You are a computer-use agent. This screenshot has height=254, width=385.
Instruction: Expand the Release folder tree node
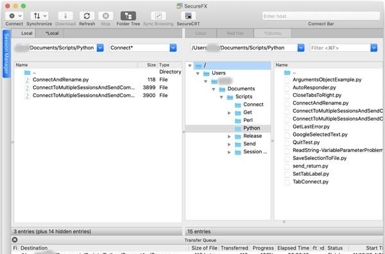[229, 137]
